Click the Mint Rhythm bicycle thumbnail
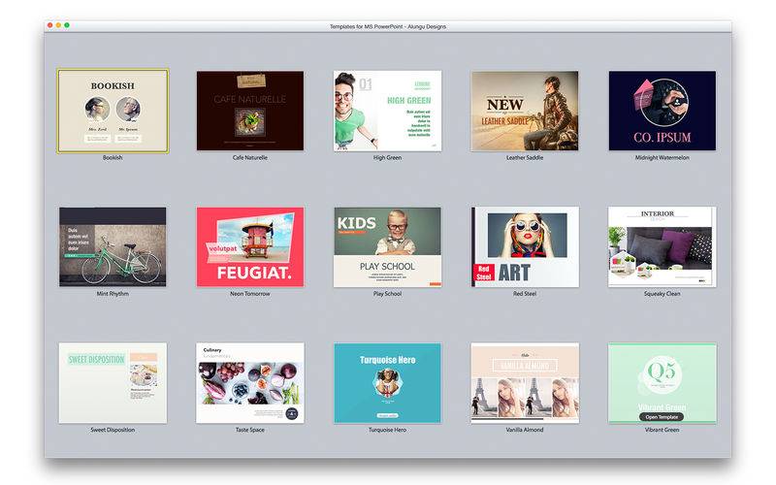The height and width of the screenshot is (485, 776). (x=113, y=246)
